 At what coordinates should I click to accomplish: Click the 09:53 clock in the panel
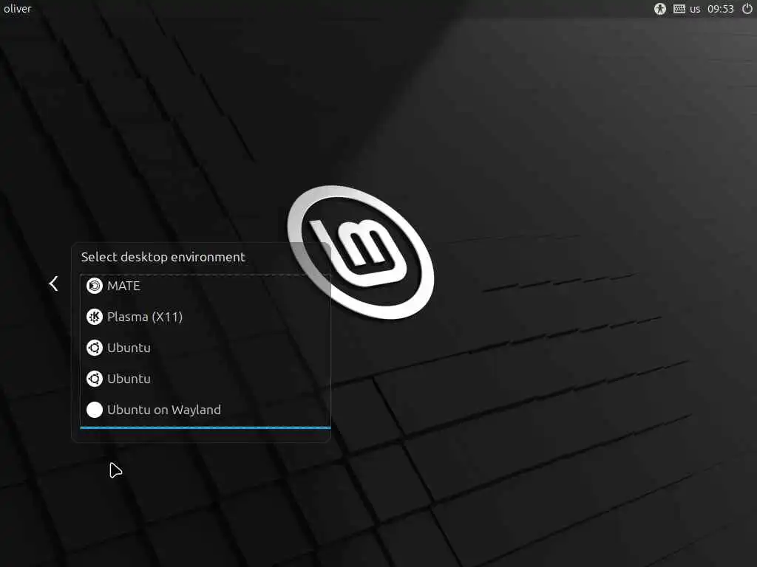coord(720,9)
